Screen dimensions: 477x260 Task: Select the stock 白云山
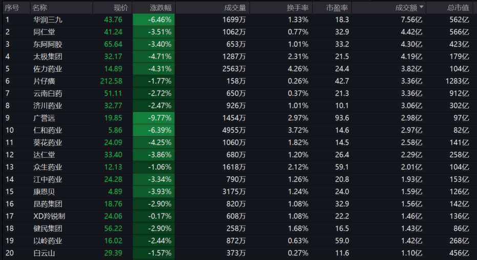pyautogui.click(x=44, y=253)
